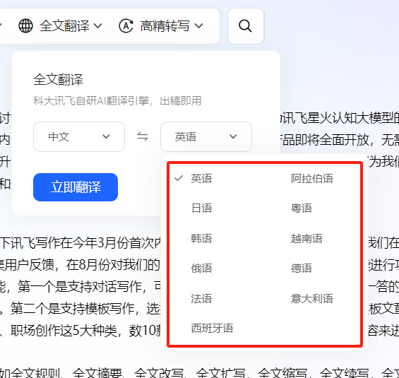Click the 高精转写 circular A icon
399x378 pixels.
click(x=126, y=25)
